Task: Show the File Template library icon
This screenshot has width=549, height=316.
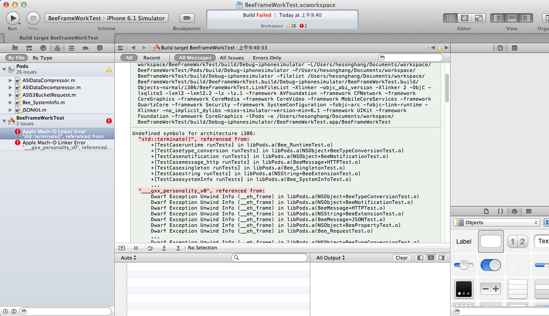Action: click(486, 211)
